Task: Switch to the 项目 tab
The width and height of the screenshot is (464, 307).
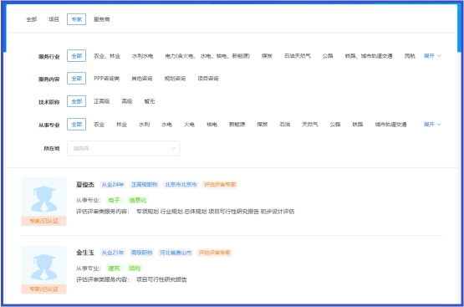Action: [54, 19]
